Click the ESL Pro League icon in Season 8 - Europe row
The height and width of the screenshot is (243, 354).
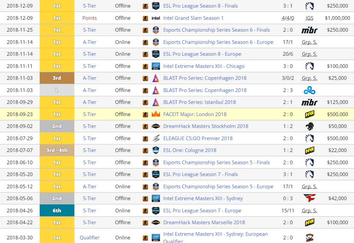pyautogui.click(x=156, y=54)
